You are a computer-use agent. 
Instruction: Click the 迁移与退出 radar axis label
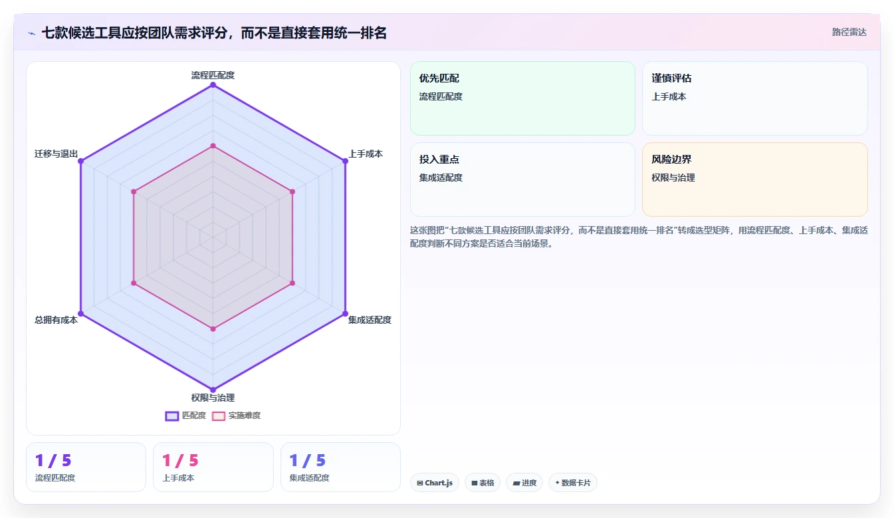tap(56, 154)
